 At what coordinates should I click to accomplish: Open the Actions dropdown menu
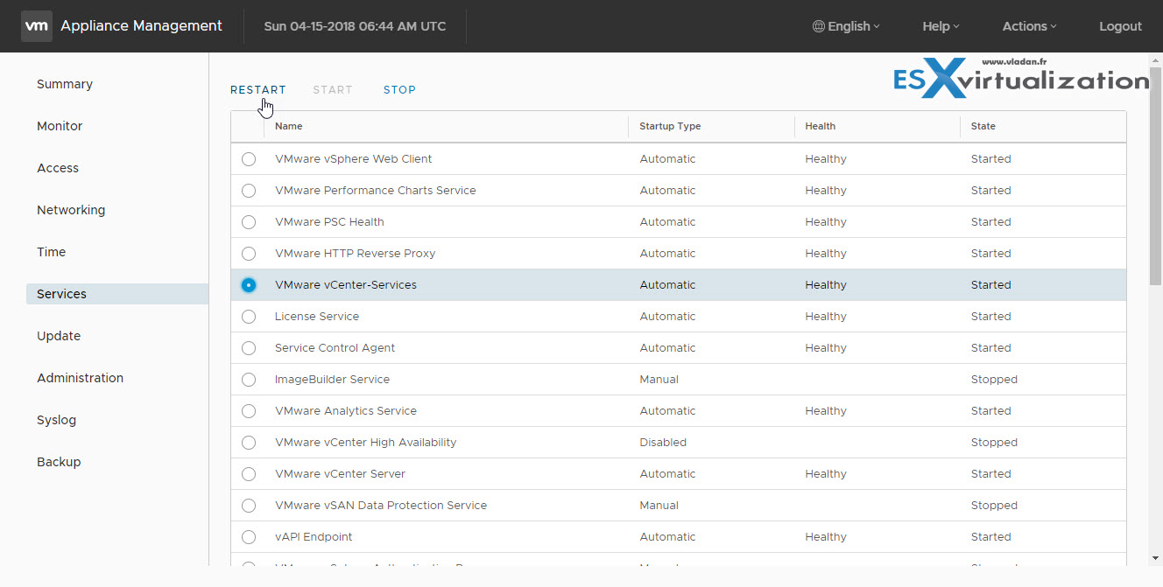1029,26
